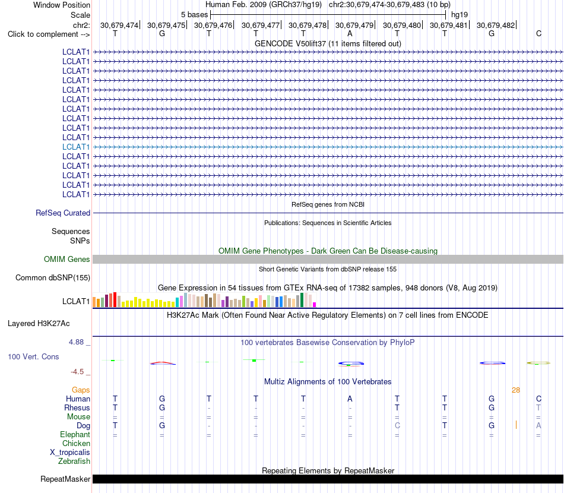The image size is (564, 493).
Task: Click the orange 28 gap count
Action: 516,390
